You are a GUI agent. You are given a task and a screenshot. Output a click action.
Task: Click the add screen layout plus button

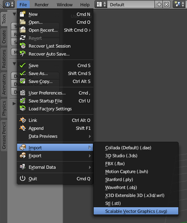(159, 4)
